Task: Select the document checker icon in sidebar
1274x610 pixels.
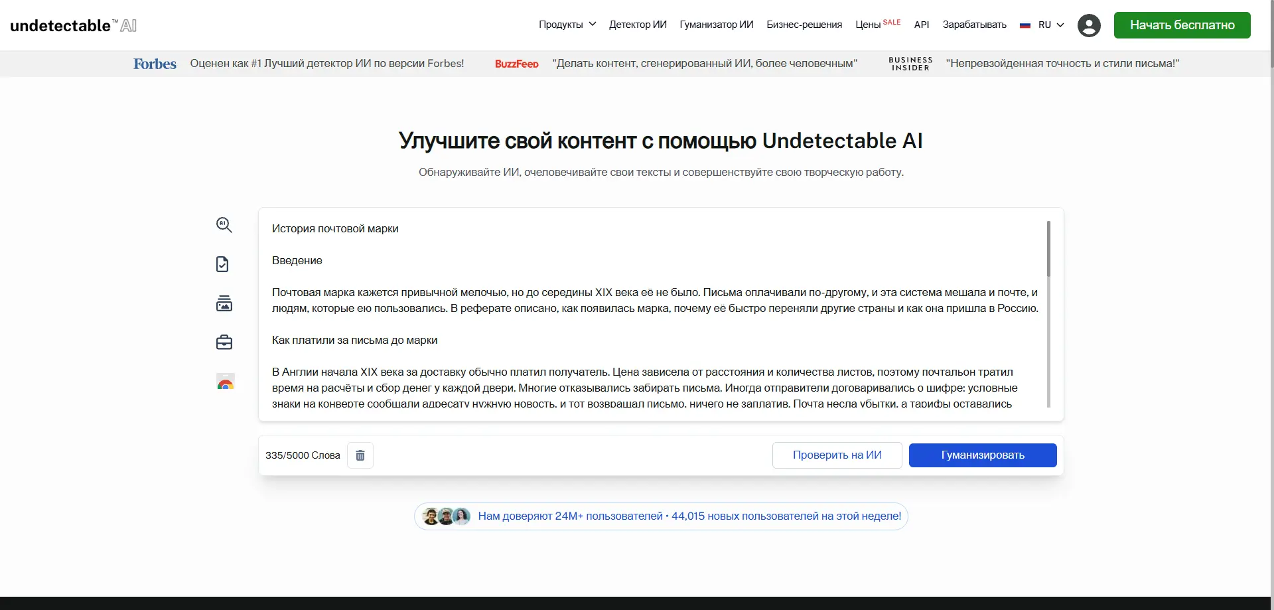Action: point(223,264)
